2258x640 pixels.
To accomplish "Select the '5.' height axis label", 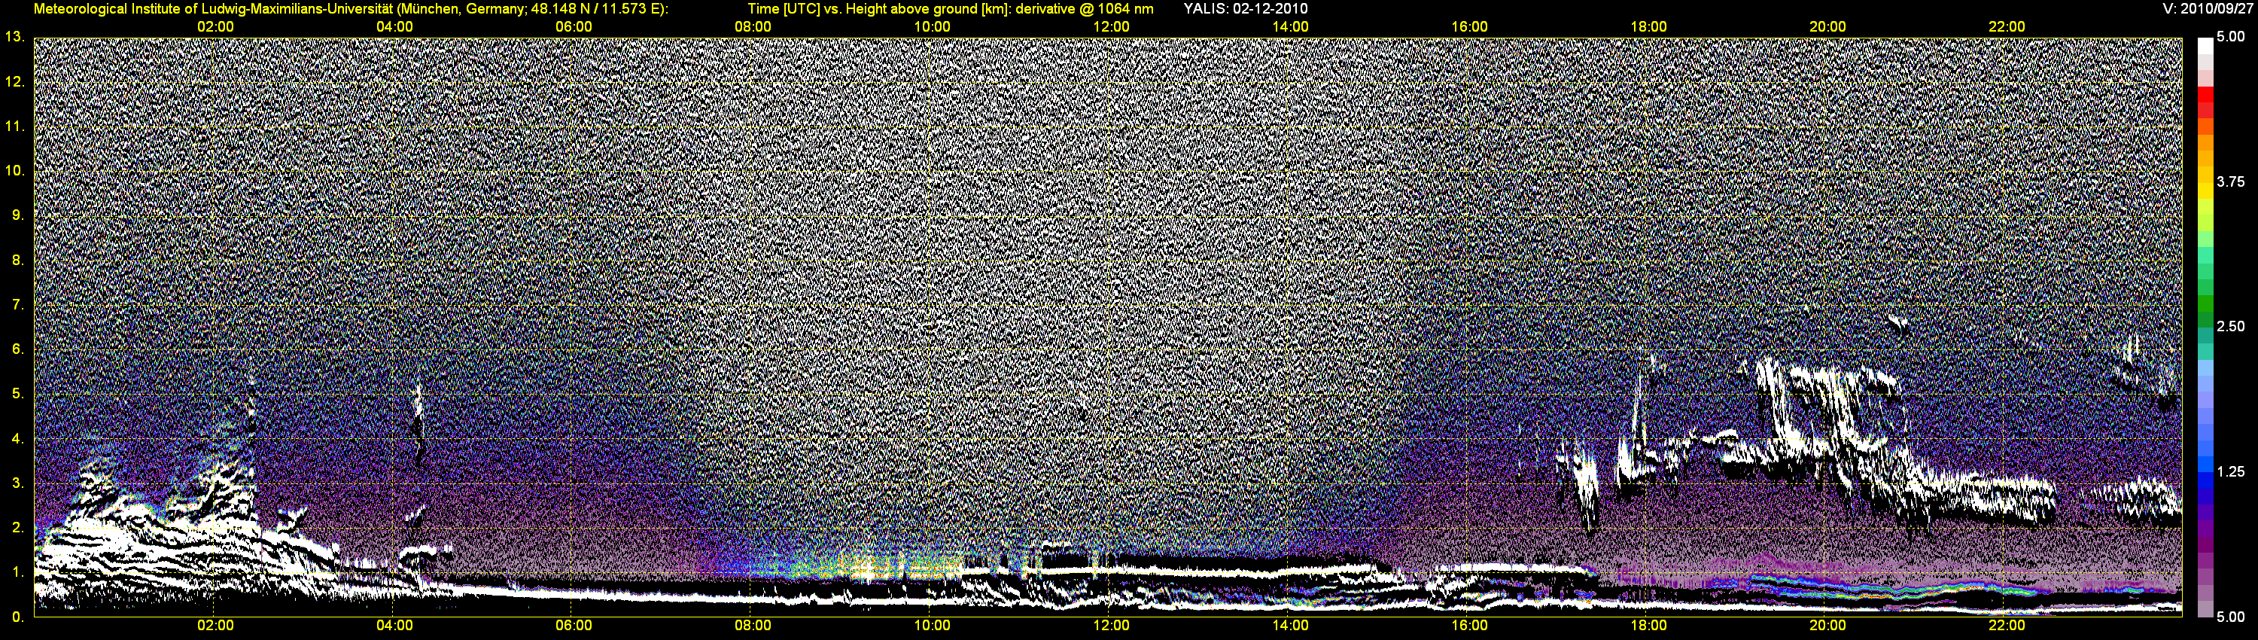I will tap(17, 394).
